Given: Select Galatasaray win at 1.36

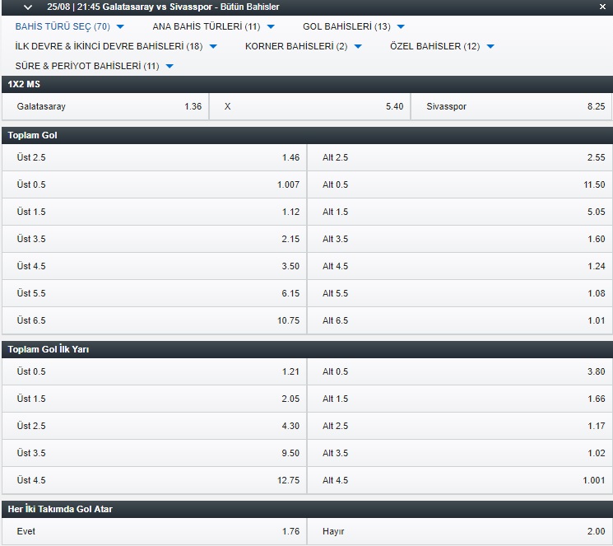Looking at the screenshot, I should coord(105,106).
